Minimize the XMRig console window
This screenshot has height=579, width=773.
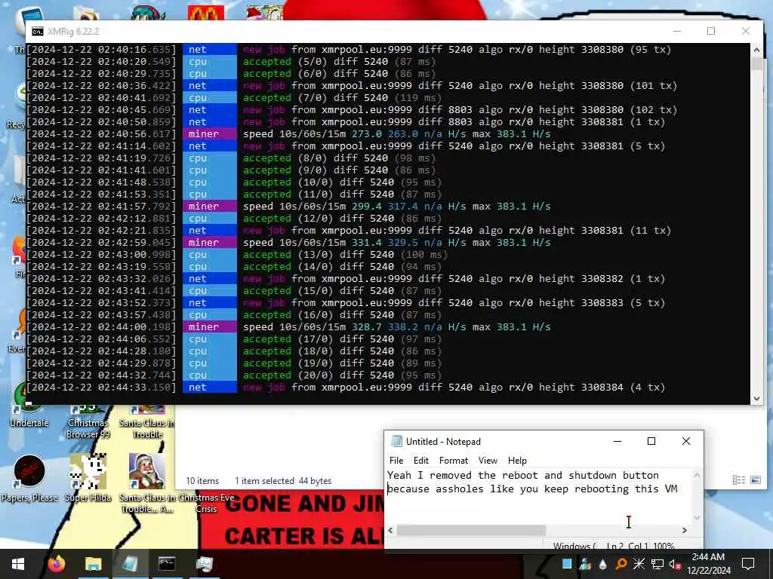click(677, 31)
